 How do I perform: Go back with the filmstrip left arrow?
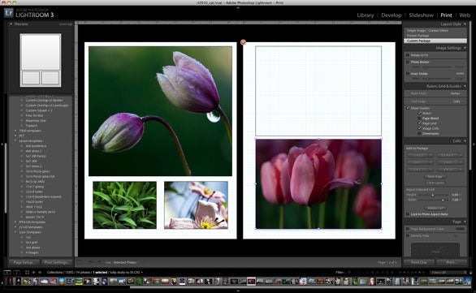tap(33, 273)
